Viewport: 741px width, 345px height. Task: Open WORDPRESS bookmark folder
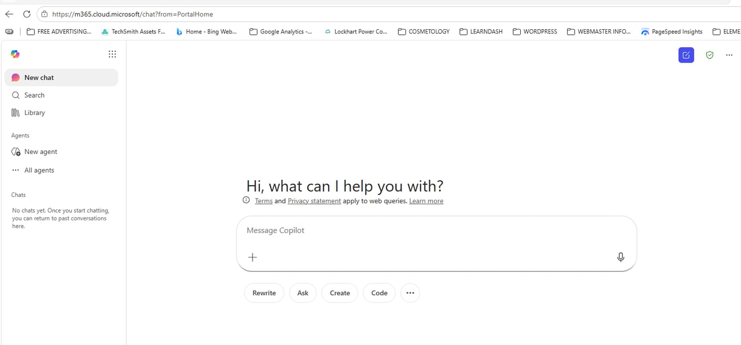[x=535, y=31]
